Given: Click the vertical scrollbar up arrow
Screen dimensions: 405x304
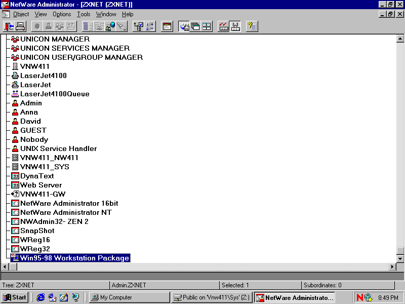Looking at the screenshot, I should (x=400, y=39).
